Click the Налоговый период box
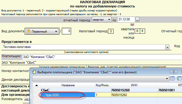 click(x=111, y=31)
